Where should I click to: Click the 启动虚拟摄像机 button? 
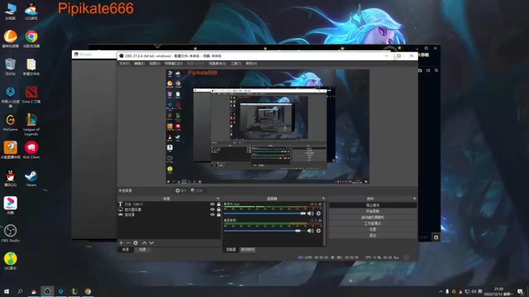(372, 217)
